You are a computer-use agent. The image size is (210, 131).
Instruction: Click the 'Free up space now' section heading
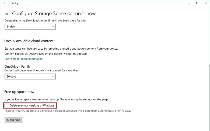pyautogui.click(x=19, y=92)
